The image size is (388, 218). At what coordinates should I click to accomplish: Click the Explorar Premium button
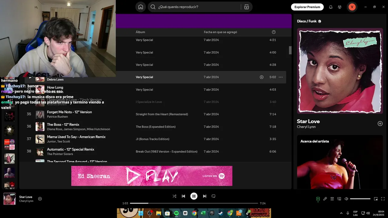pos(307,7)
